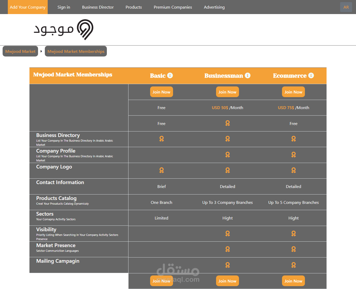Click the Sectors feature title

tap(45, 214)
